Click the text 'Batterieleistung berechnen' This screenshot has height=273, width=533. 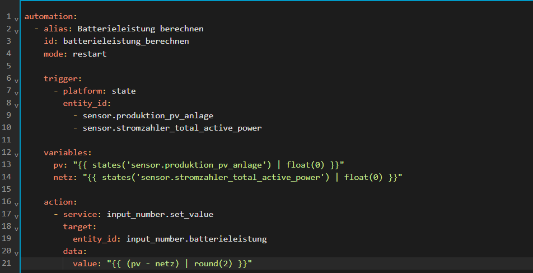141,29
